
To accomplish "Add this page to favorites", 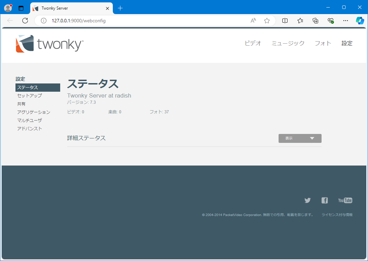I will tap(267, 21).
